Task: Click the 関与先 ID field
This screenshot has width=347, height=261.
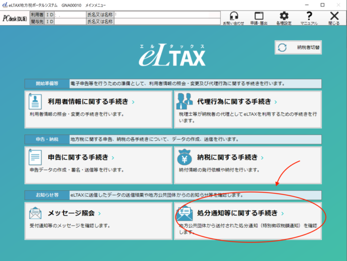Action: [70, 22]
